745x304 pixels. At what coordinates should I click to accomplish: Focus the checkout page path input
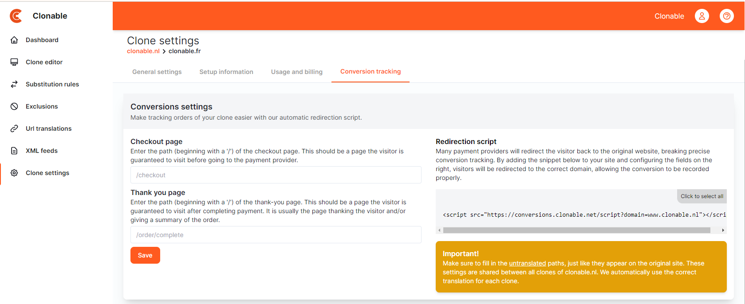(276, 175)
